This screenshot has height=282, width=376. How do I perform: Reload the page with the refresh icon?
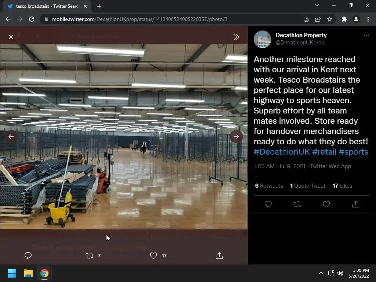[32, 19]
